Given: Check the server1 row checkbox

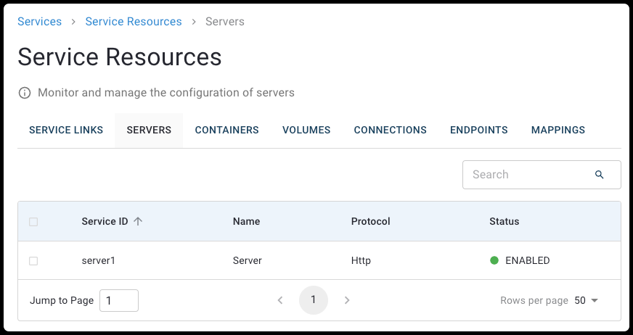Looking at the screenshot, I should point(33,260).
